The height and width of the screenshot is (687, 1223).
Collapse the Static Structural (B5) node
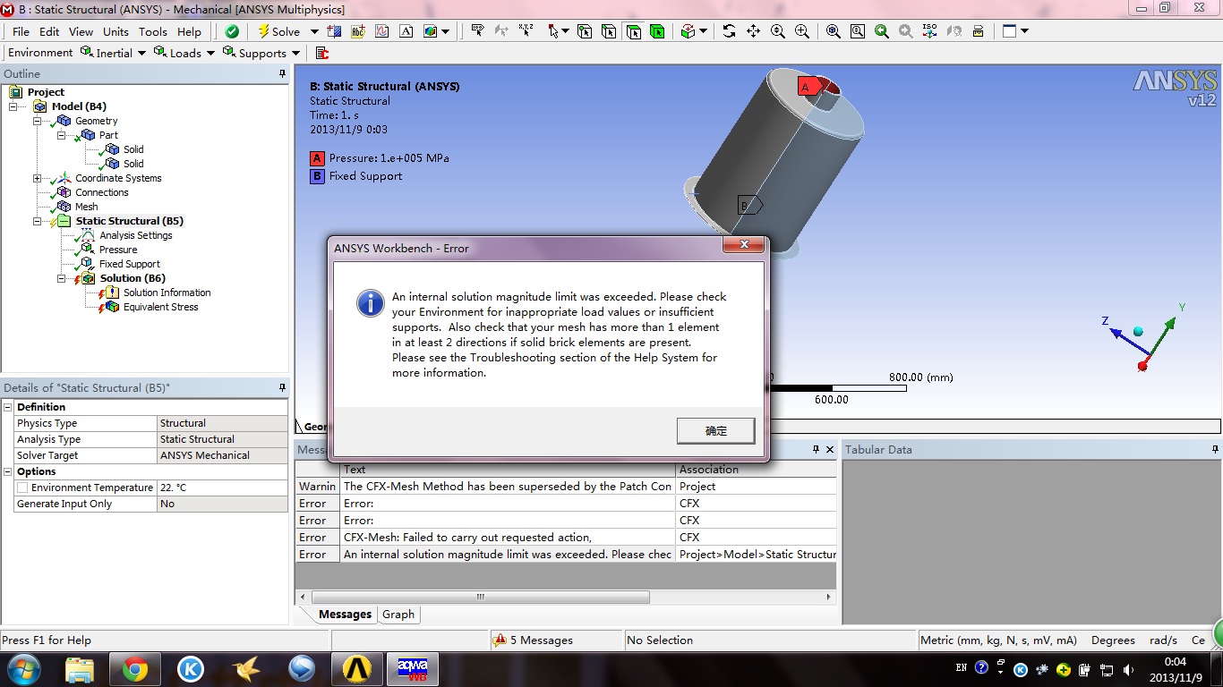point(38,221)
